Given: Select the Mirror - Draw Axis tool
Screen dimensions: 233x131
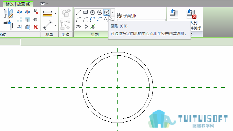Looking at the screenshot, I should coord(8,14).
